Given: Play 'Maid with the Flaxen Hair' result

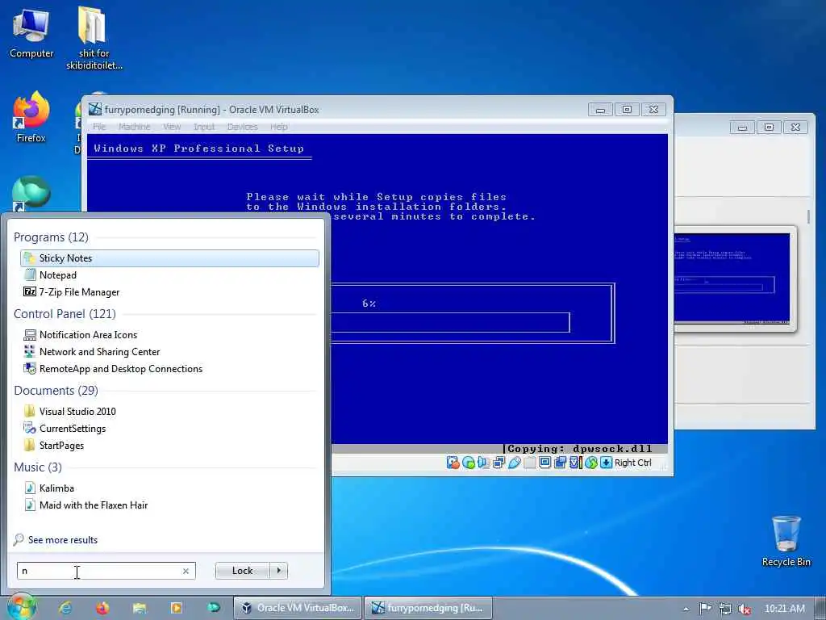Looking at the screenshot, I should (169, 505).
